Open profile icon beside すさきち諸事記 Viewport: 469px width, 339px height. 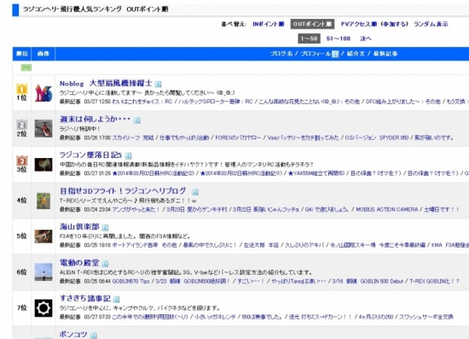[117, 299]
